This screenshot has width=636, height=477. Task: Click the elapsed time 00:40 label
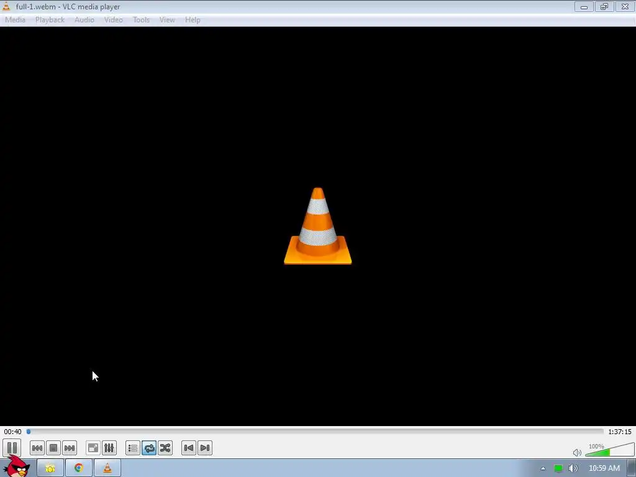[x=12, y=432]
